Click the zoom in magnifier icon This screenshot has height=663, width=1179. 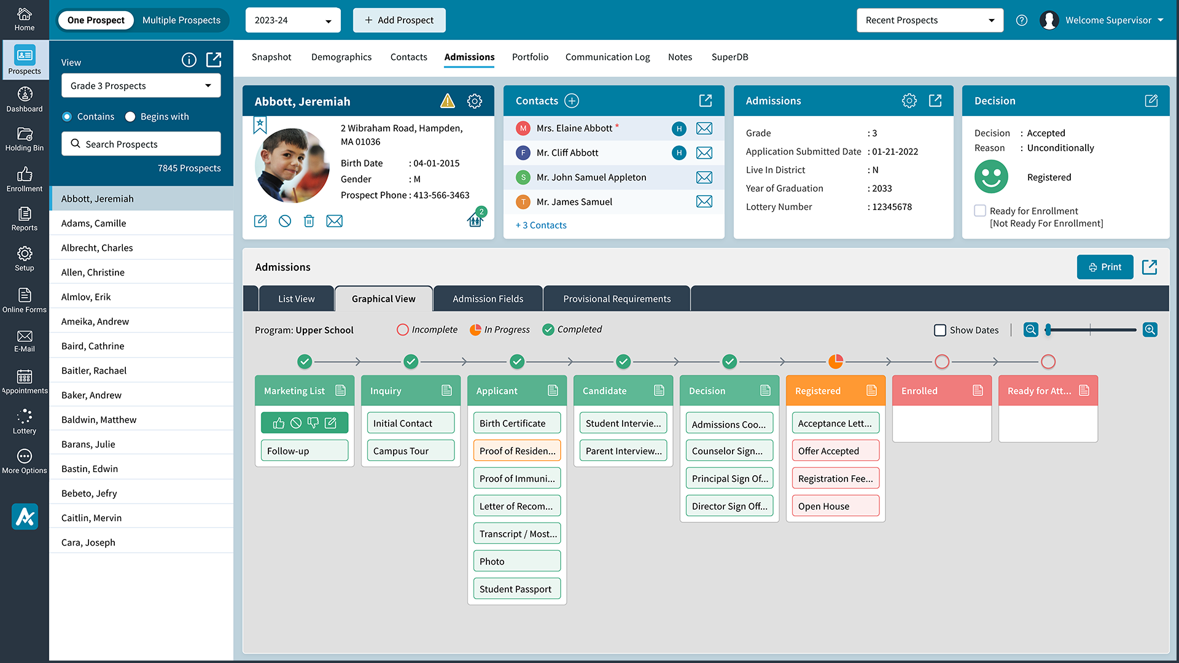pos(1150,330)
